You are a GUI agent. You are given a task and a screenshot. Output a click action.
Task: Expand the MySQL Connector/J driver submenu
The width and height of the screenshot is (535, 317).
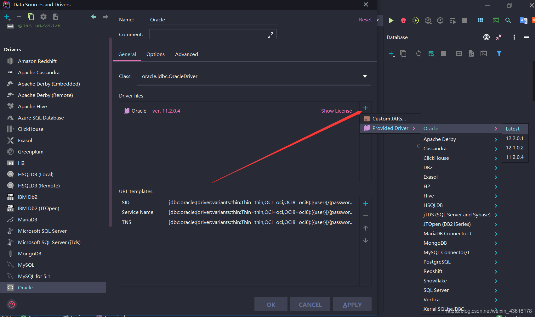coord(461,253)
